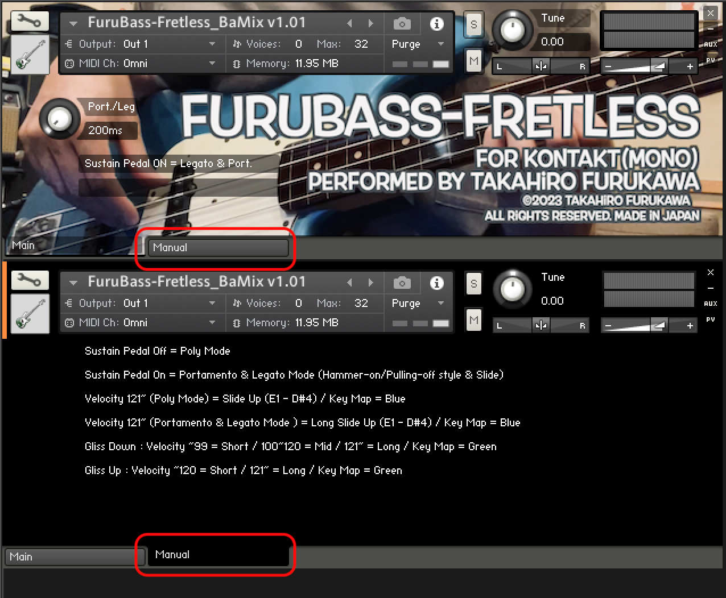Open the Purge menu in lower instrument

(418, 303)
